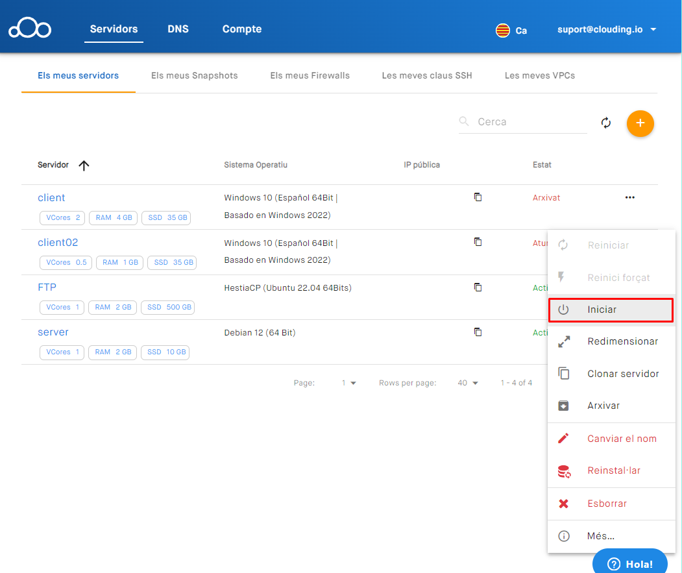Select Esborrar to delete the server
Viewport: 682px width, 573px height.
click(x=606, y=504)
